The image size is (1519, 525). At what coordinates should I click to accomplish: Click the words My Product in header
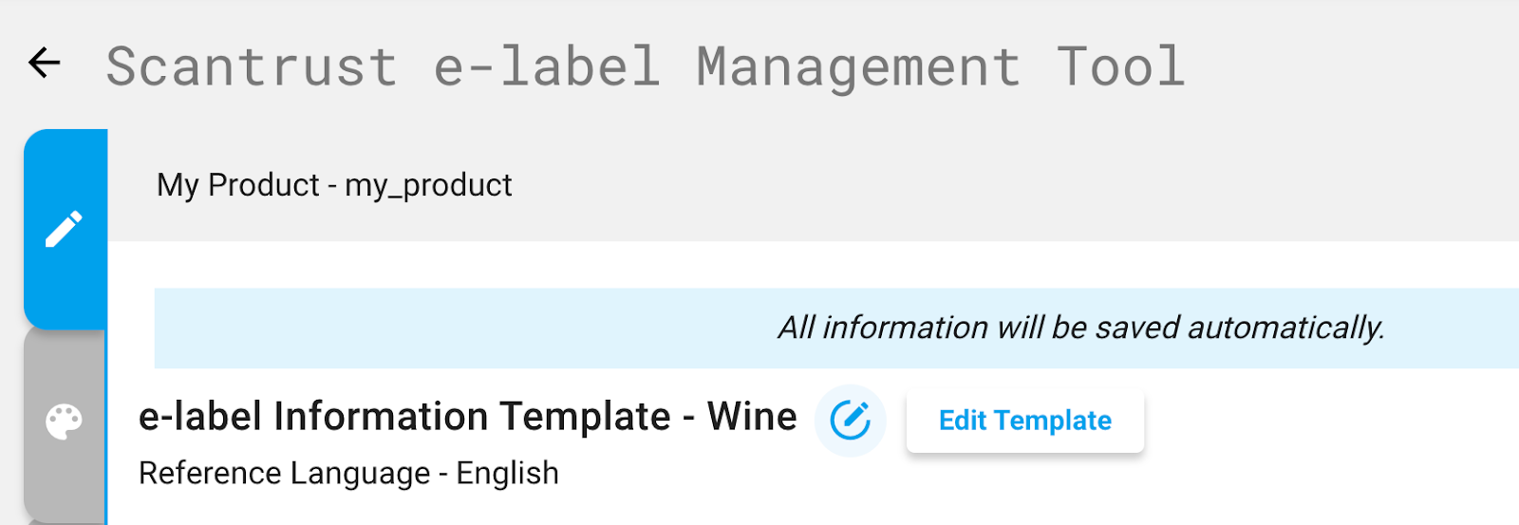[237, 184]
